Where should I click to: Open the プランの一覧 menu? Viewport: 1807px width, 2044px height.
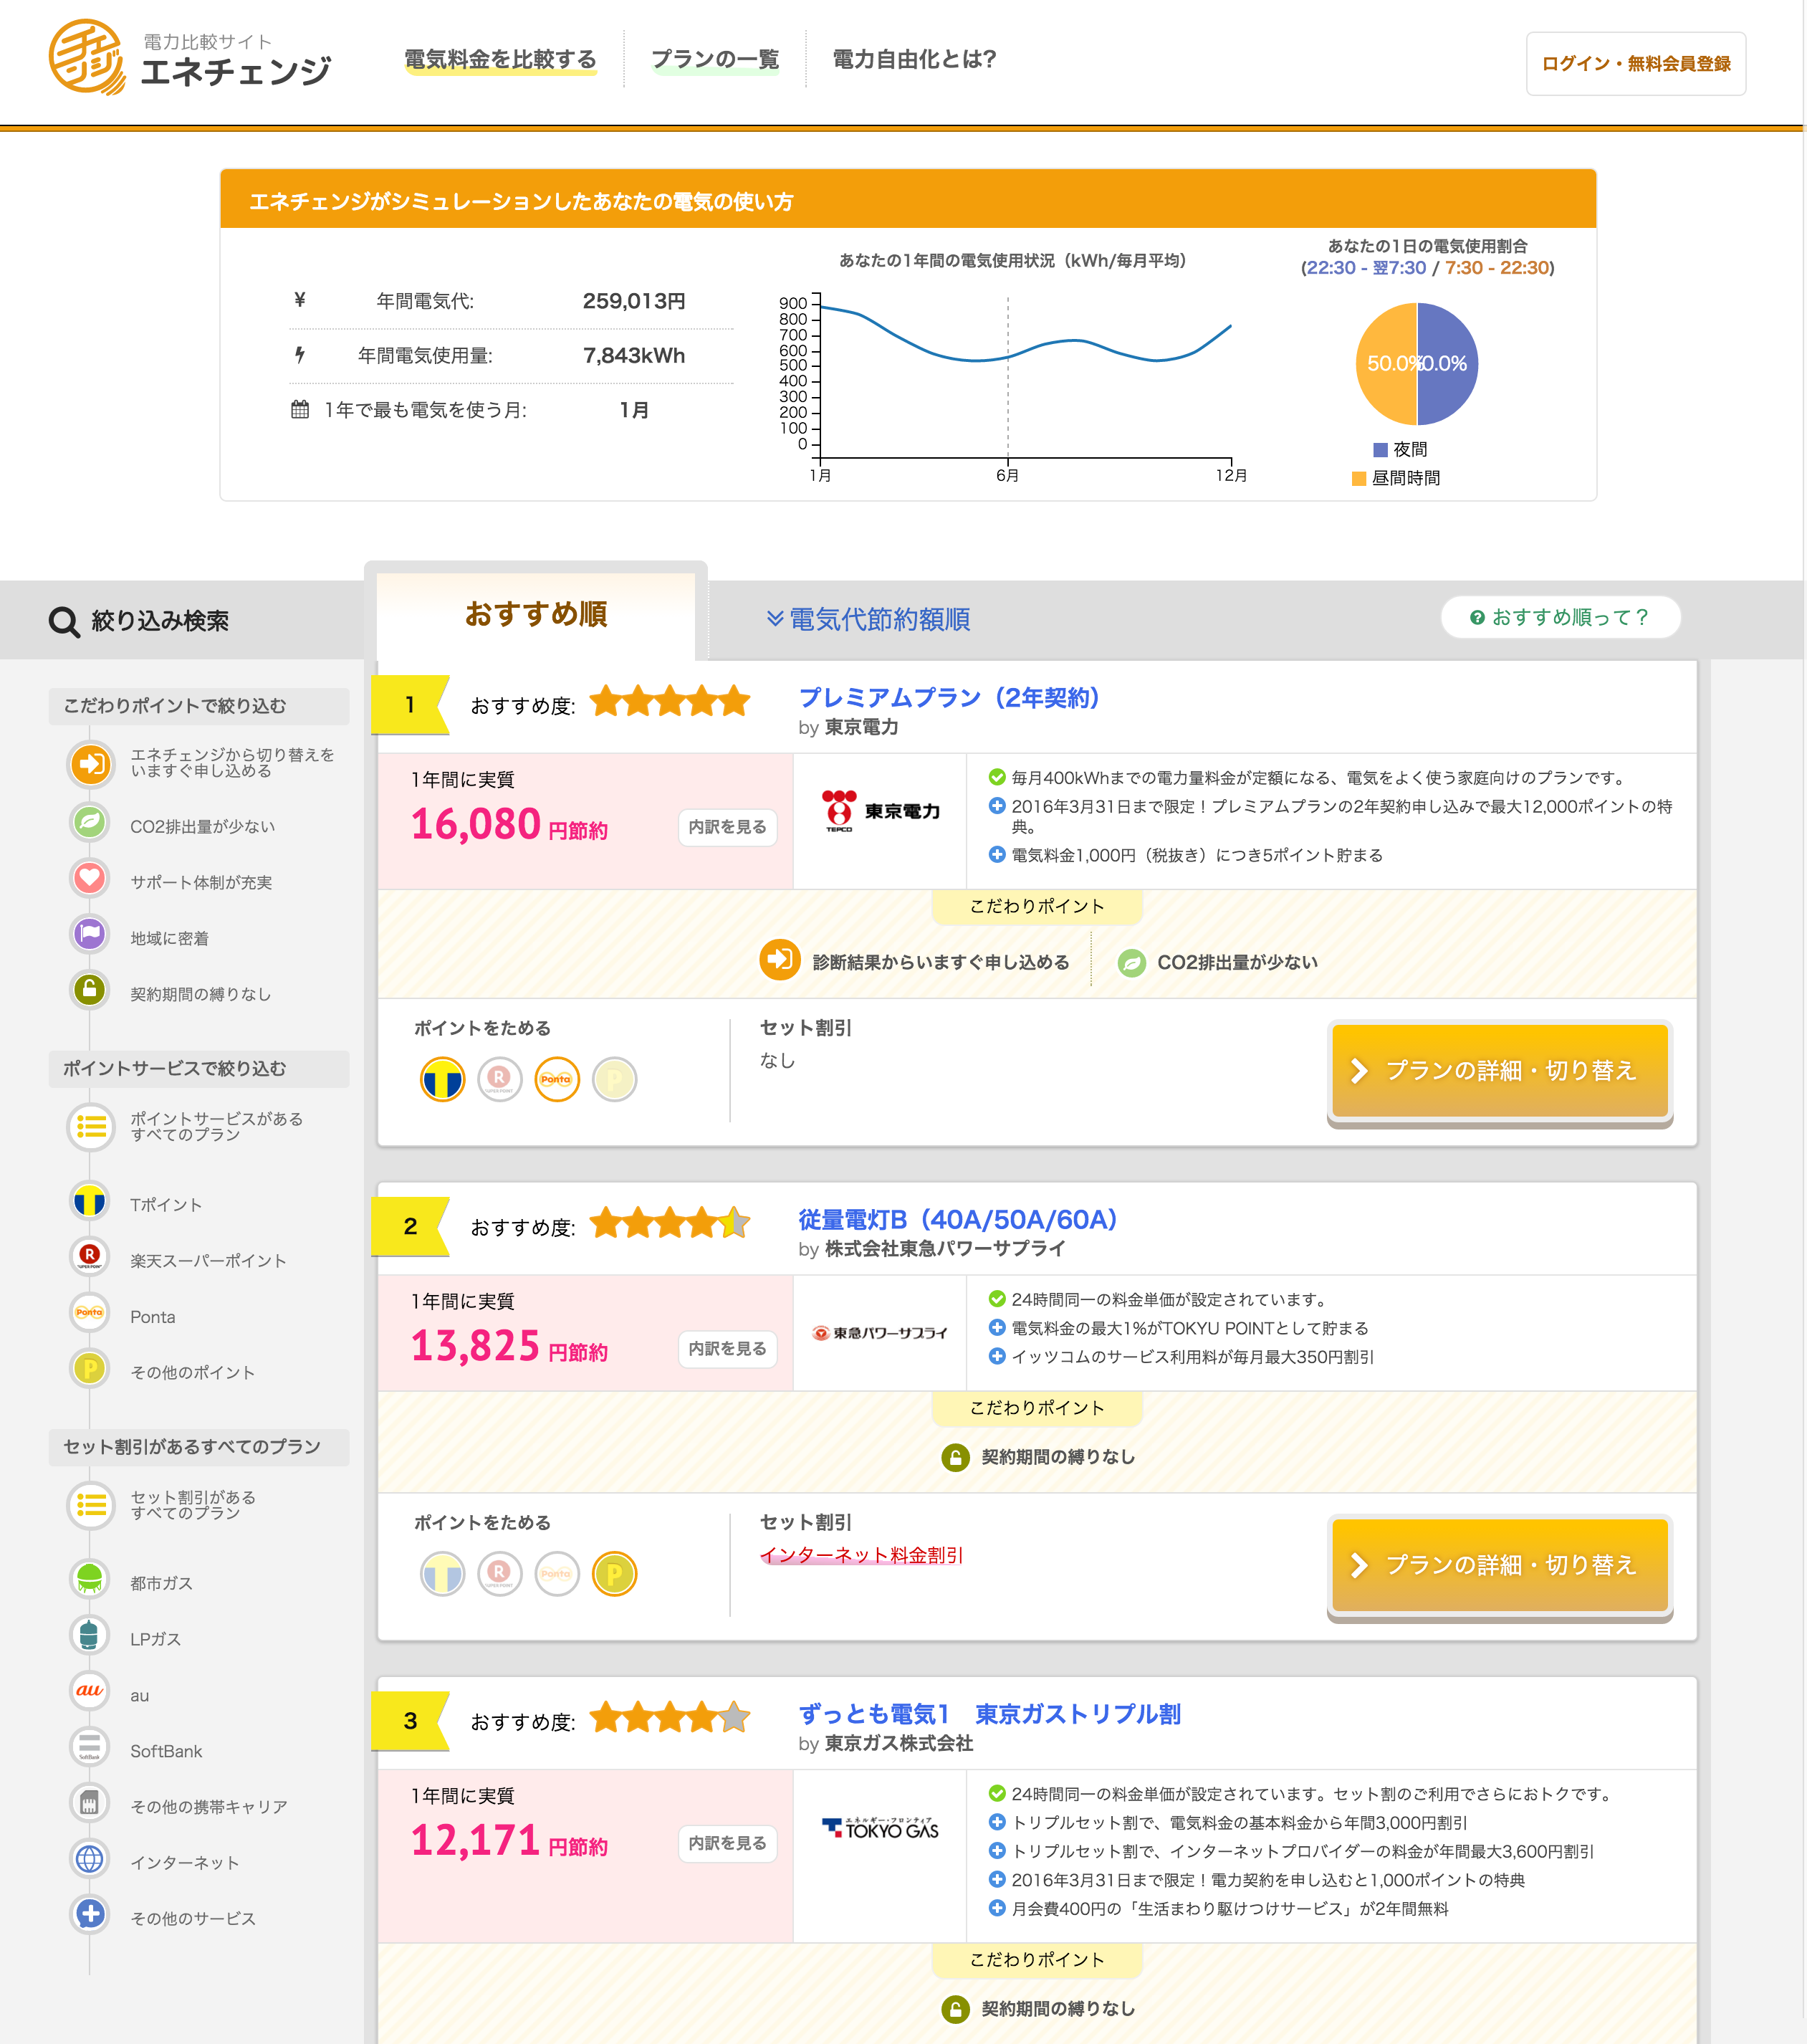click(715, 59)
